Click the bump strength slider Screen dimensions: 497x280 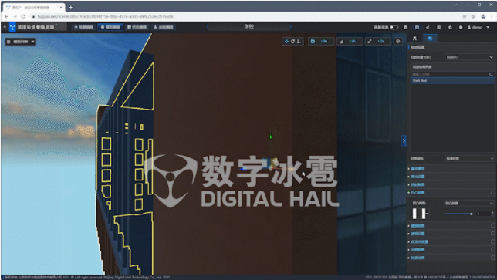pos(458,214)
